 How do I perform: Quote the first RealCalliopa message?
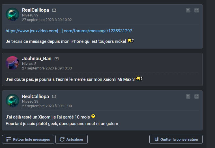tap(188, 10)
